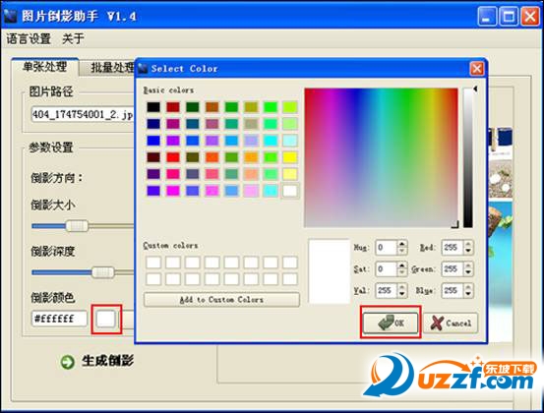Select the last custom color slot in second row
This screenshot has height=413, width=544.
point(289,279)
